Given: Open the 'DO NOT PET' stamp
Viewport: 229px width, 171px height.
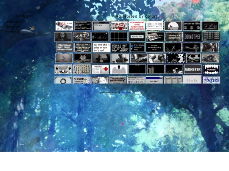Looking at the screenshot, I should pyautogui.click(x=193, y=37).
